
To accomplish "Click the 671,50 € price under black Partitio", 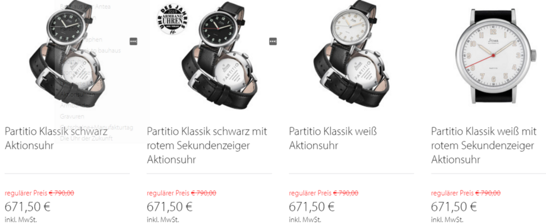I will [27, 207].
